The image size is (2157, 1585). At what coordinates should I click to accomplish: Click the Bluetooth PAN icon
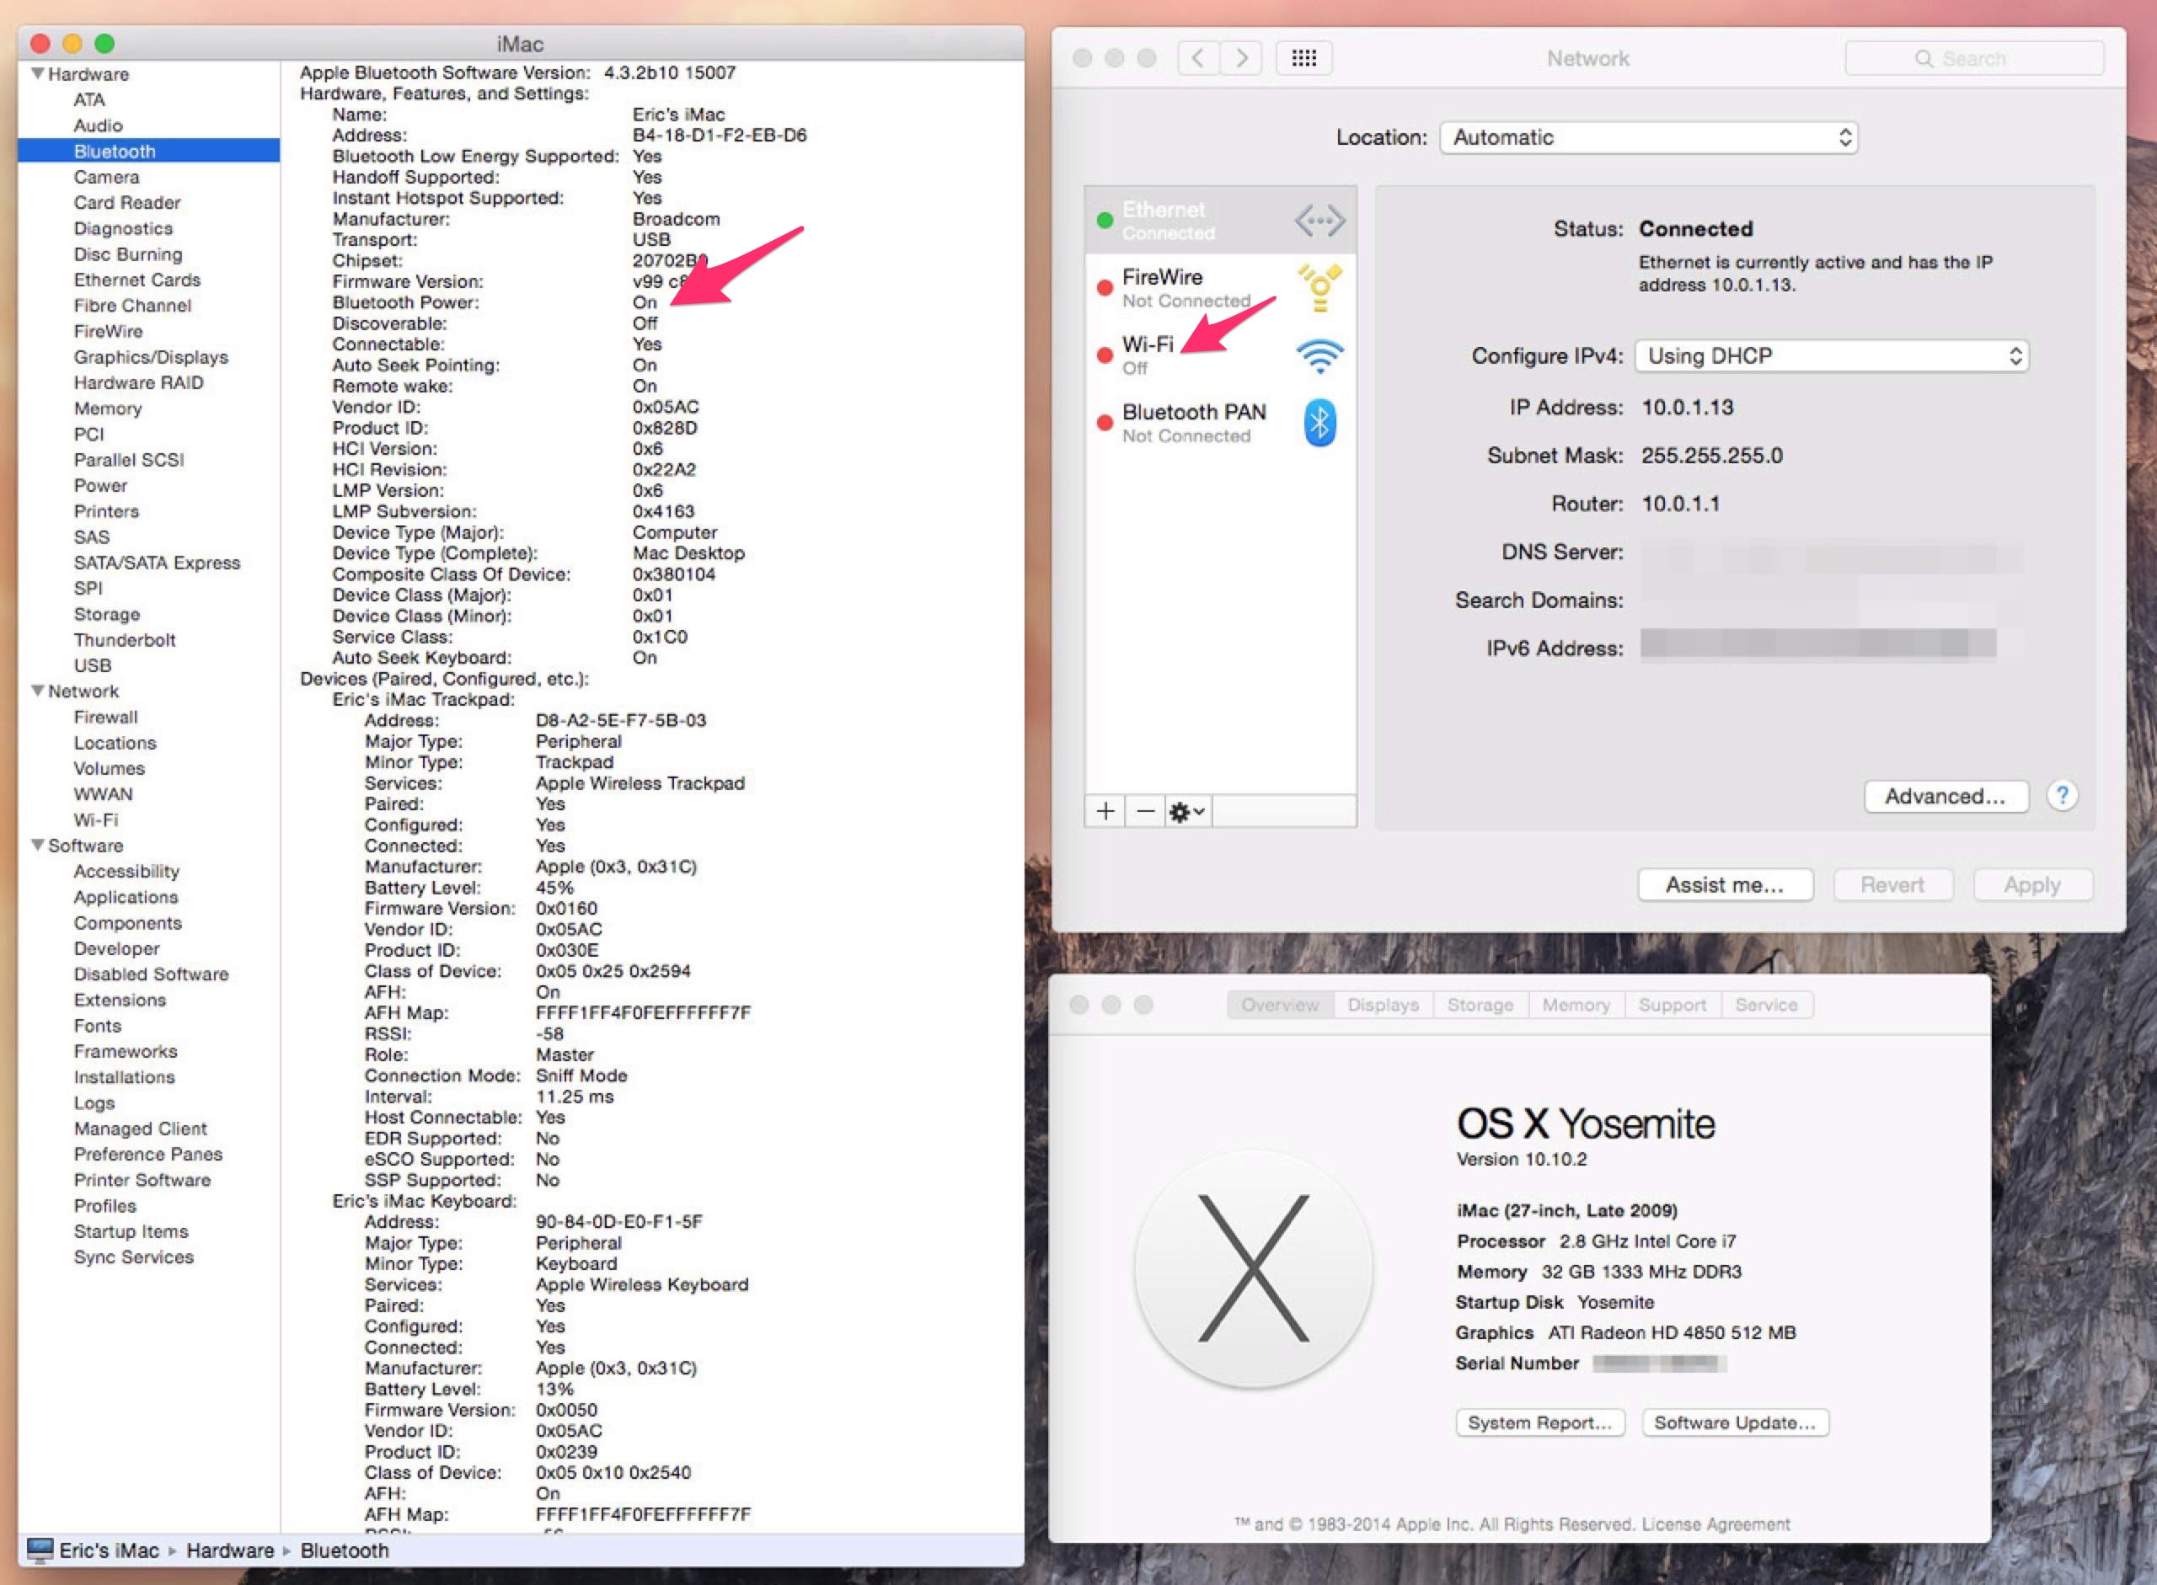1320,422
